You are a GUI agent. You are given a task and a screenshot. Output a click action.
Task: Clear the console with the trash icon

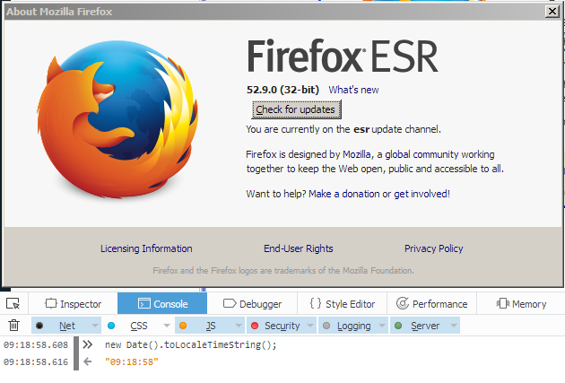(13, 326)
